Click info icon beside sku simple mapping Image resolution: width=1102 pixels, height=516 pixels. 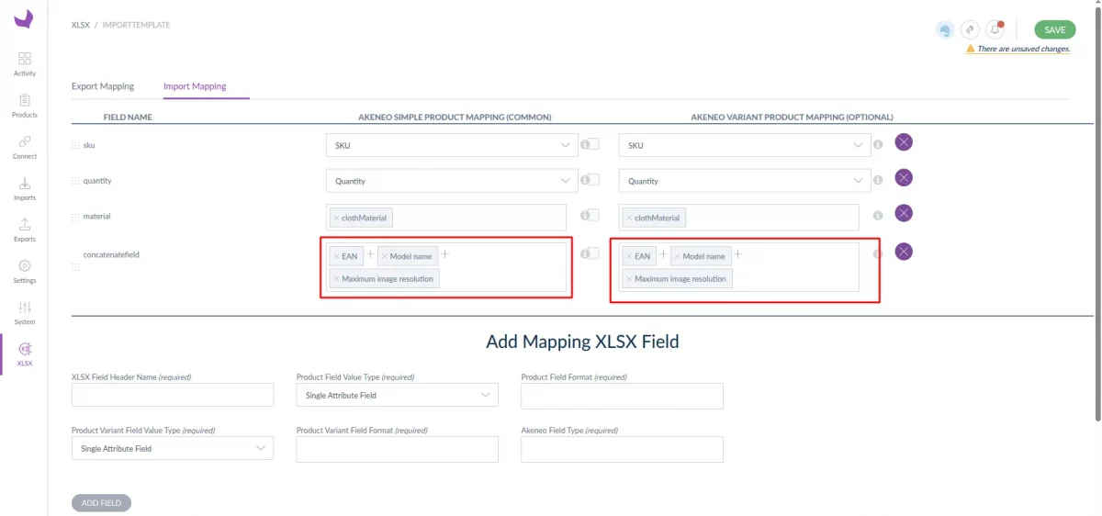[x=585, y=144]
